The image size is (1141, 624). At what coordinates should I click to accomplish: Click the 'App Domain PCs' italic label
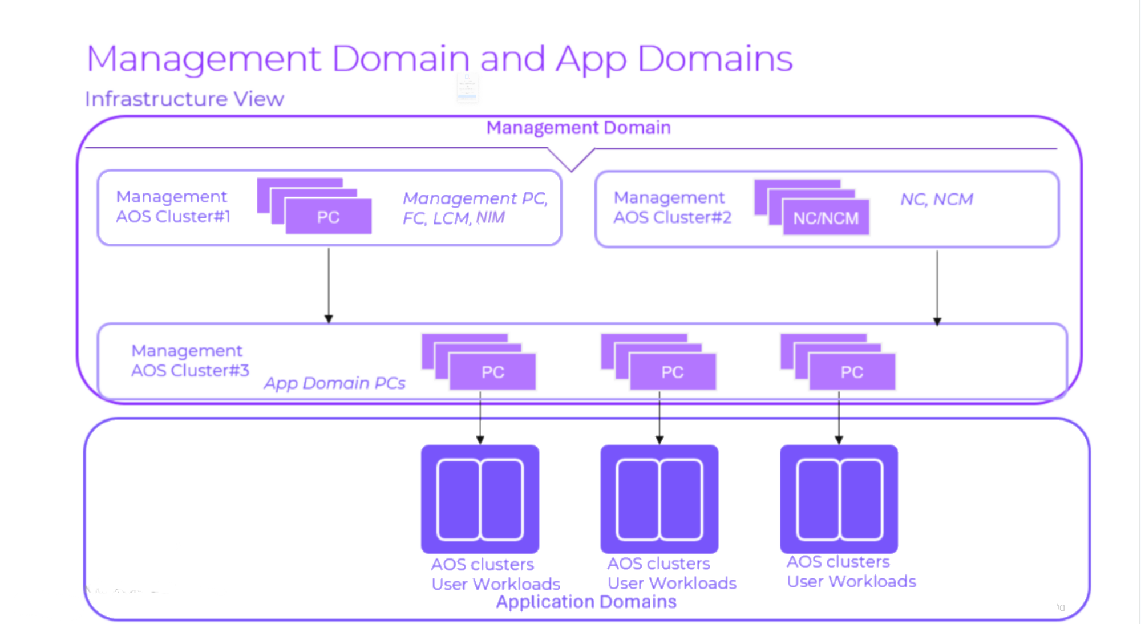point(334,383)
